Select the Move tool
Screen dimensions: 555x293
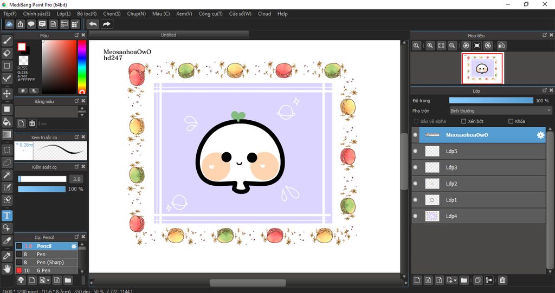(x=7, y=94)
